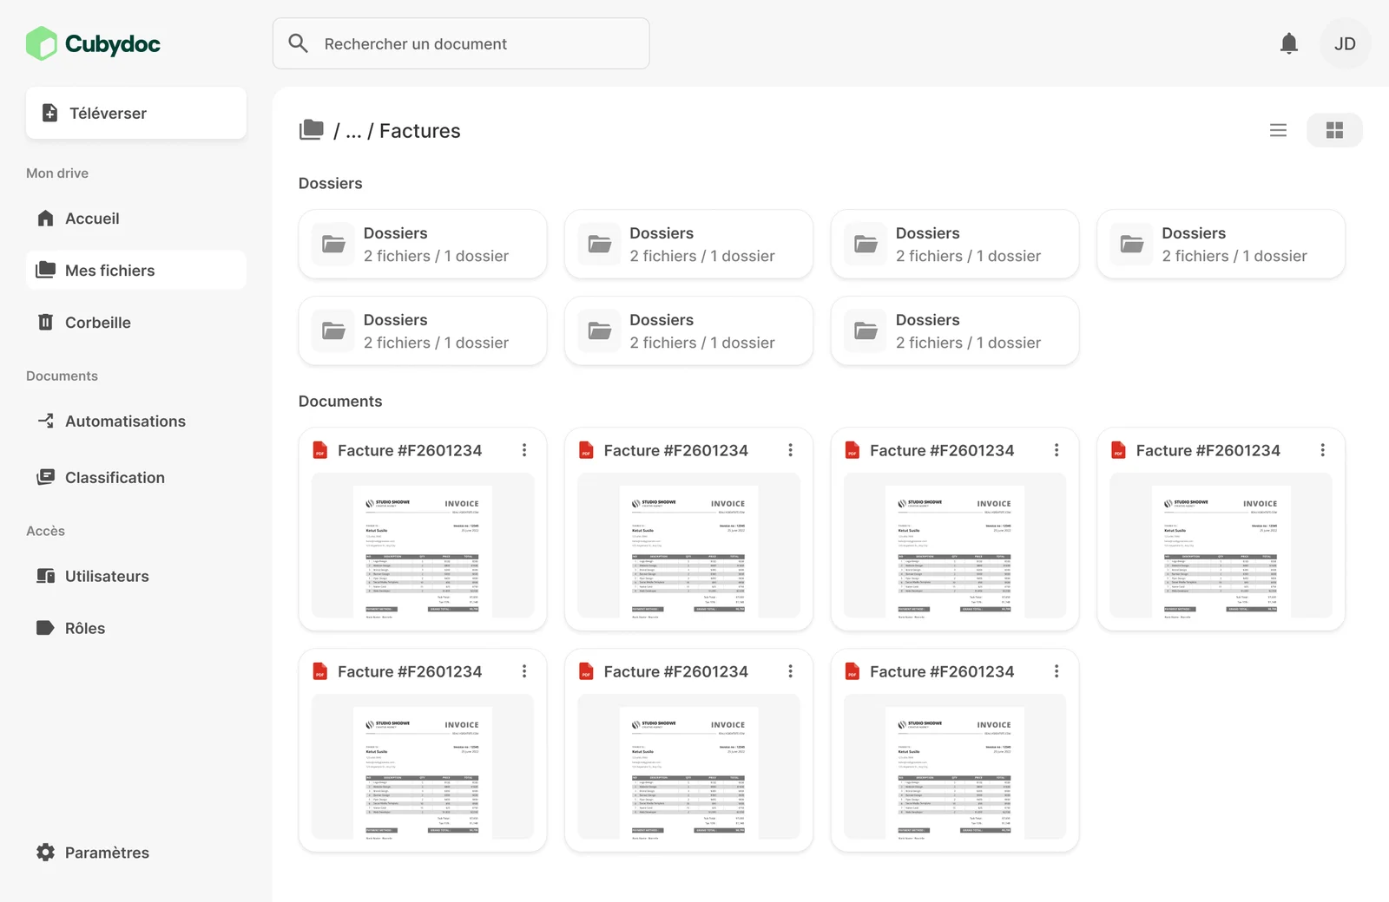Viewport: 1389px width, 902px height.
Task: Open Mes fichiers in the sidebar
Action: 136,271
